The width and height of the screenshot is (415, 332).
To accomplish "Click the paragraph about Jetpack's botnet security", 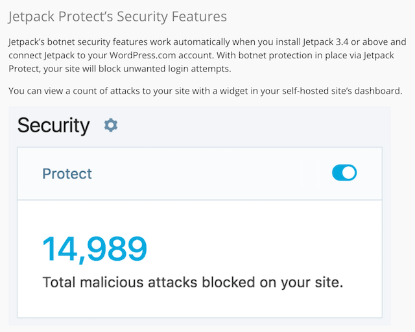I will tap(207, 55).
